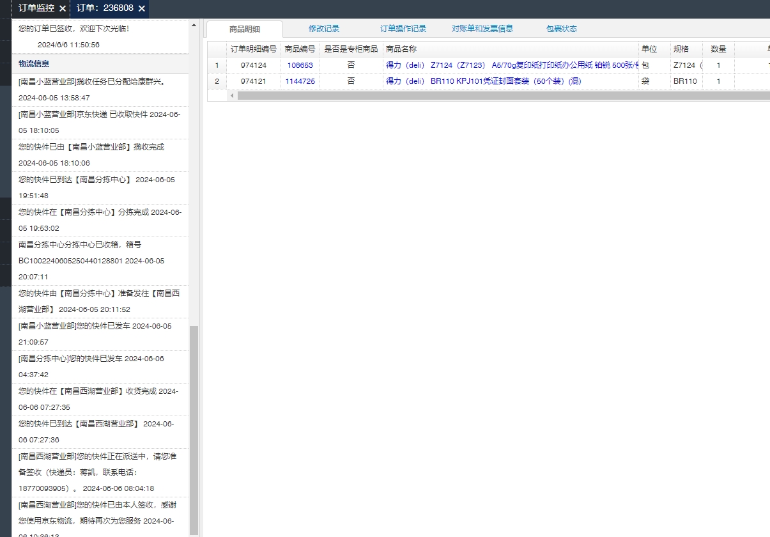Show the 包裹状态 tab
This screenshot has height=537, width=770.
(562, 29)
